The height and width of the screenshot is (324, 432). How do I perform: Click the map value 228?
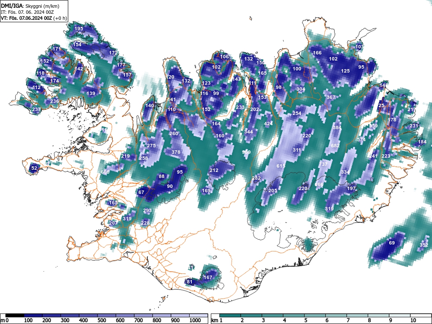[145, 223]
